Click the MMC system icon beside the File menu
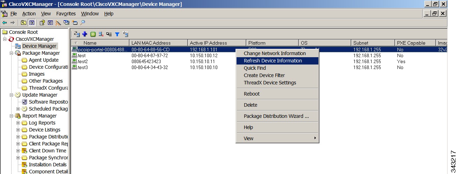This screenshot has width=458, height=174. [x=4, y=14]
